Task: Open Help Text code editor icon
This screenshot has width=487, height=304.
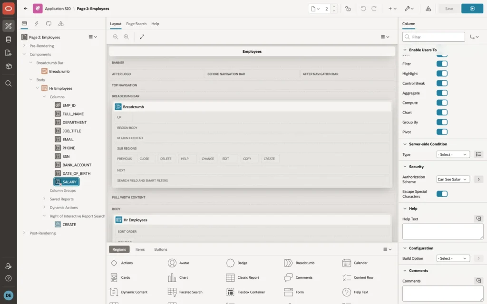Action: (478, 218)
